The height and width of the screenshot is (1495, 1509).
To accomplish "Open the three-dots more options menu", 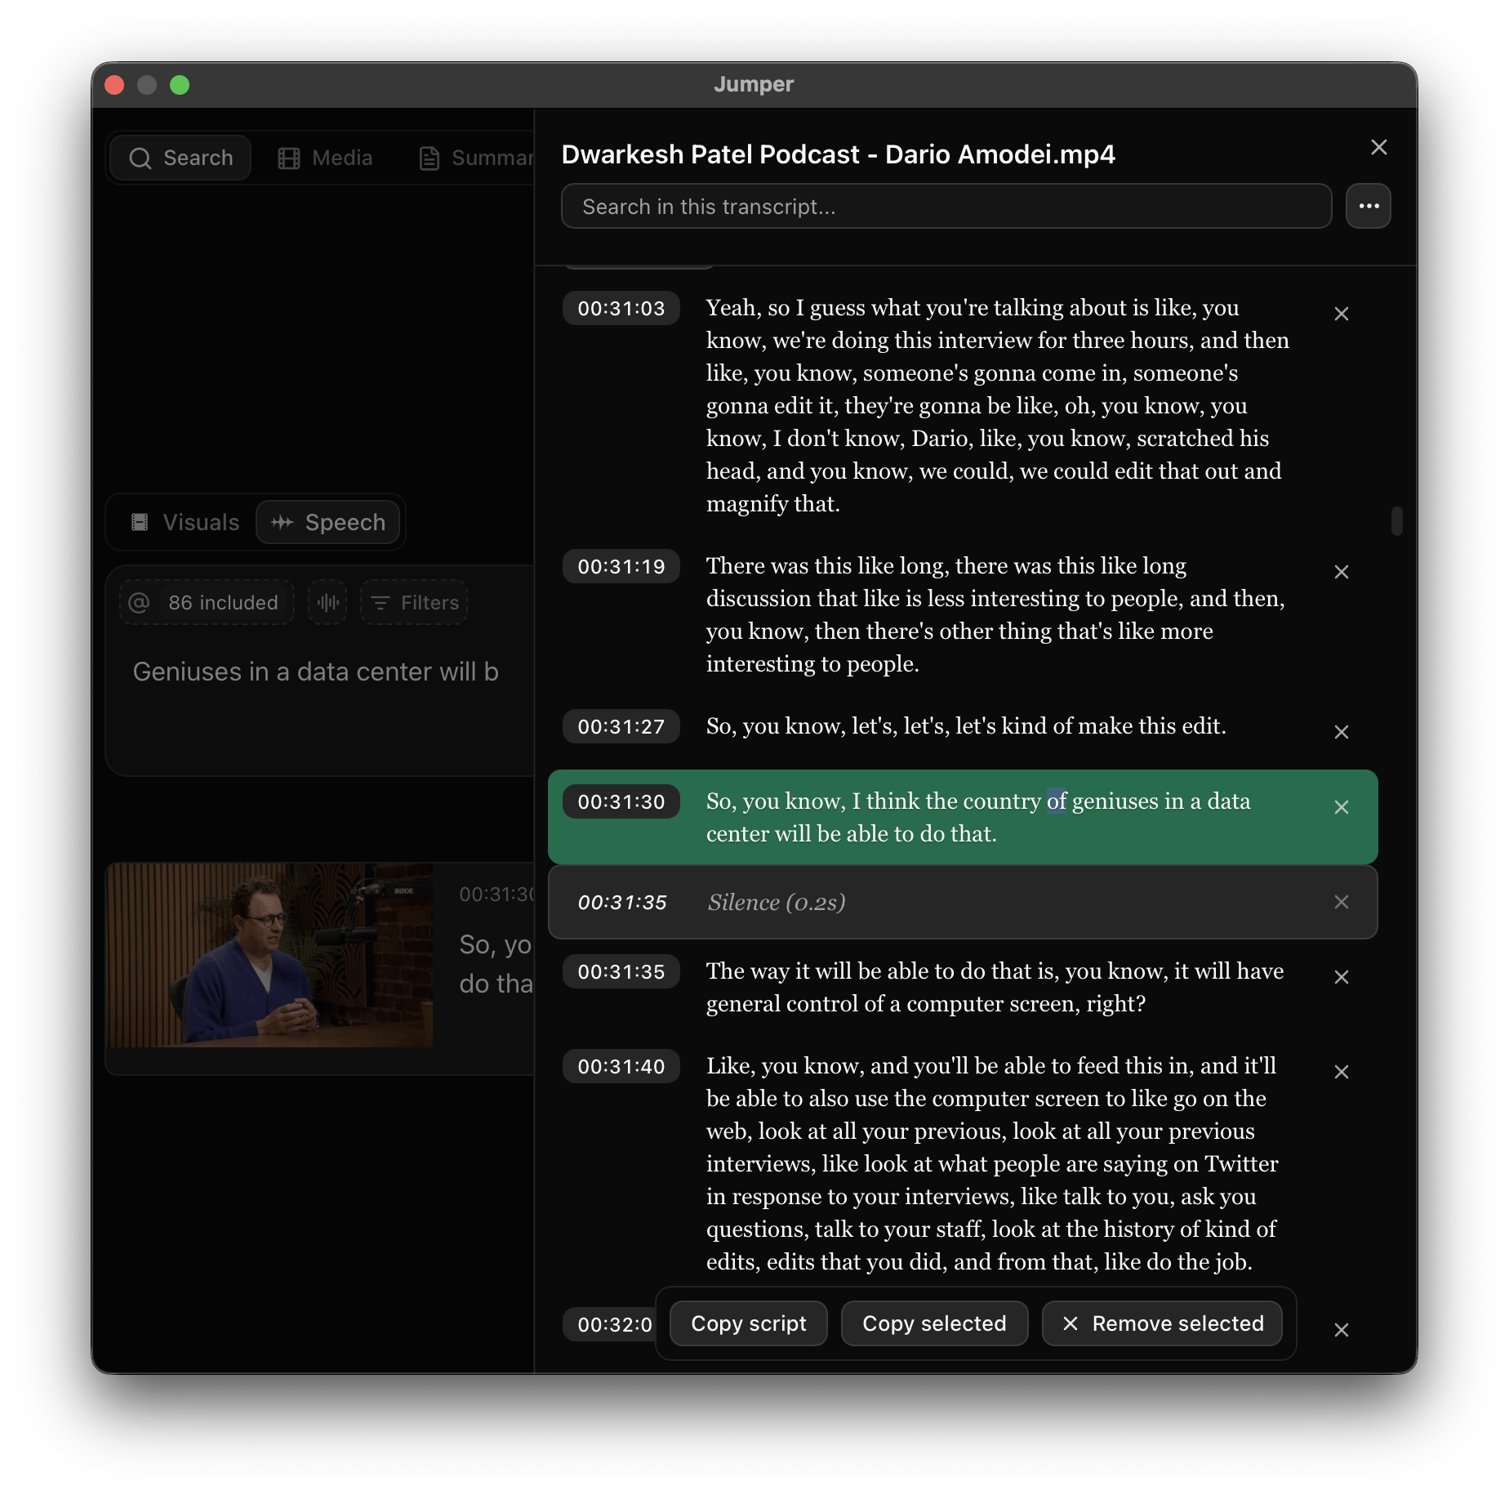I will pyautogui.click(x=1369, y=206).
